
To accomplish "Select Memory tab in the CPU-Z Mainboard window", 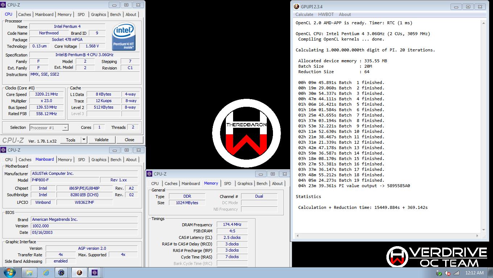I will click(x=65, y=160).
